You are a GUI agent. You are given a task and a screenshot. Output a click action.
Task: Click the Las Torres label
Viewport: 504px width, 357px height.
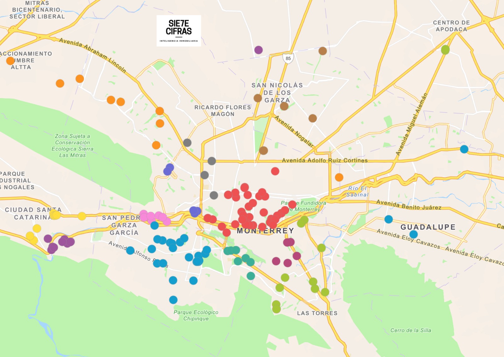[x=317, y=313]
